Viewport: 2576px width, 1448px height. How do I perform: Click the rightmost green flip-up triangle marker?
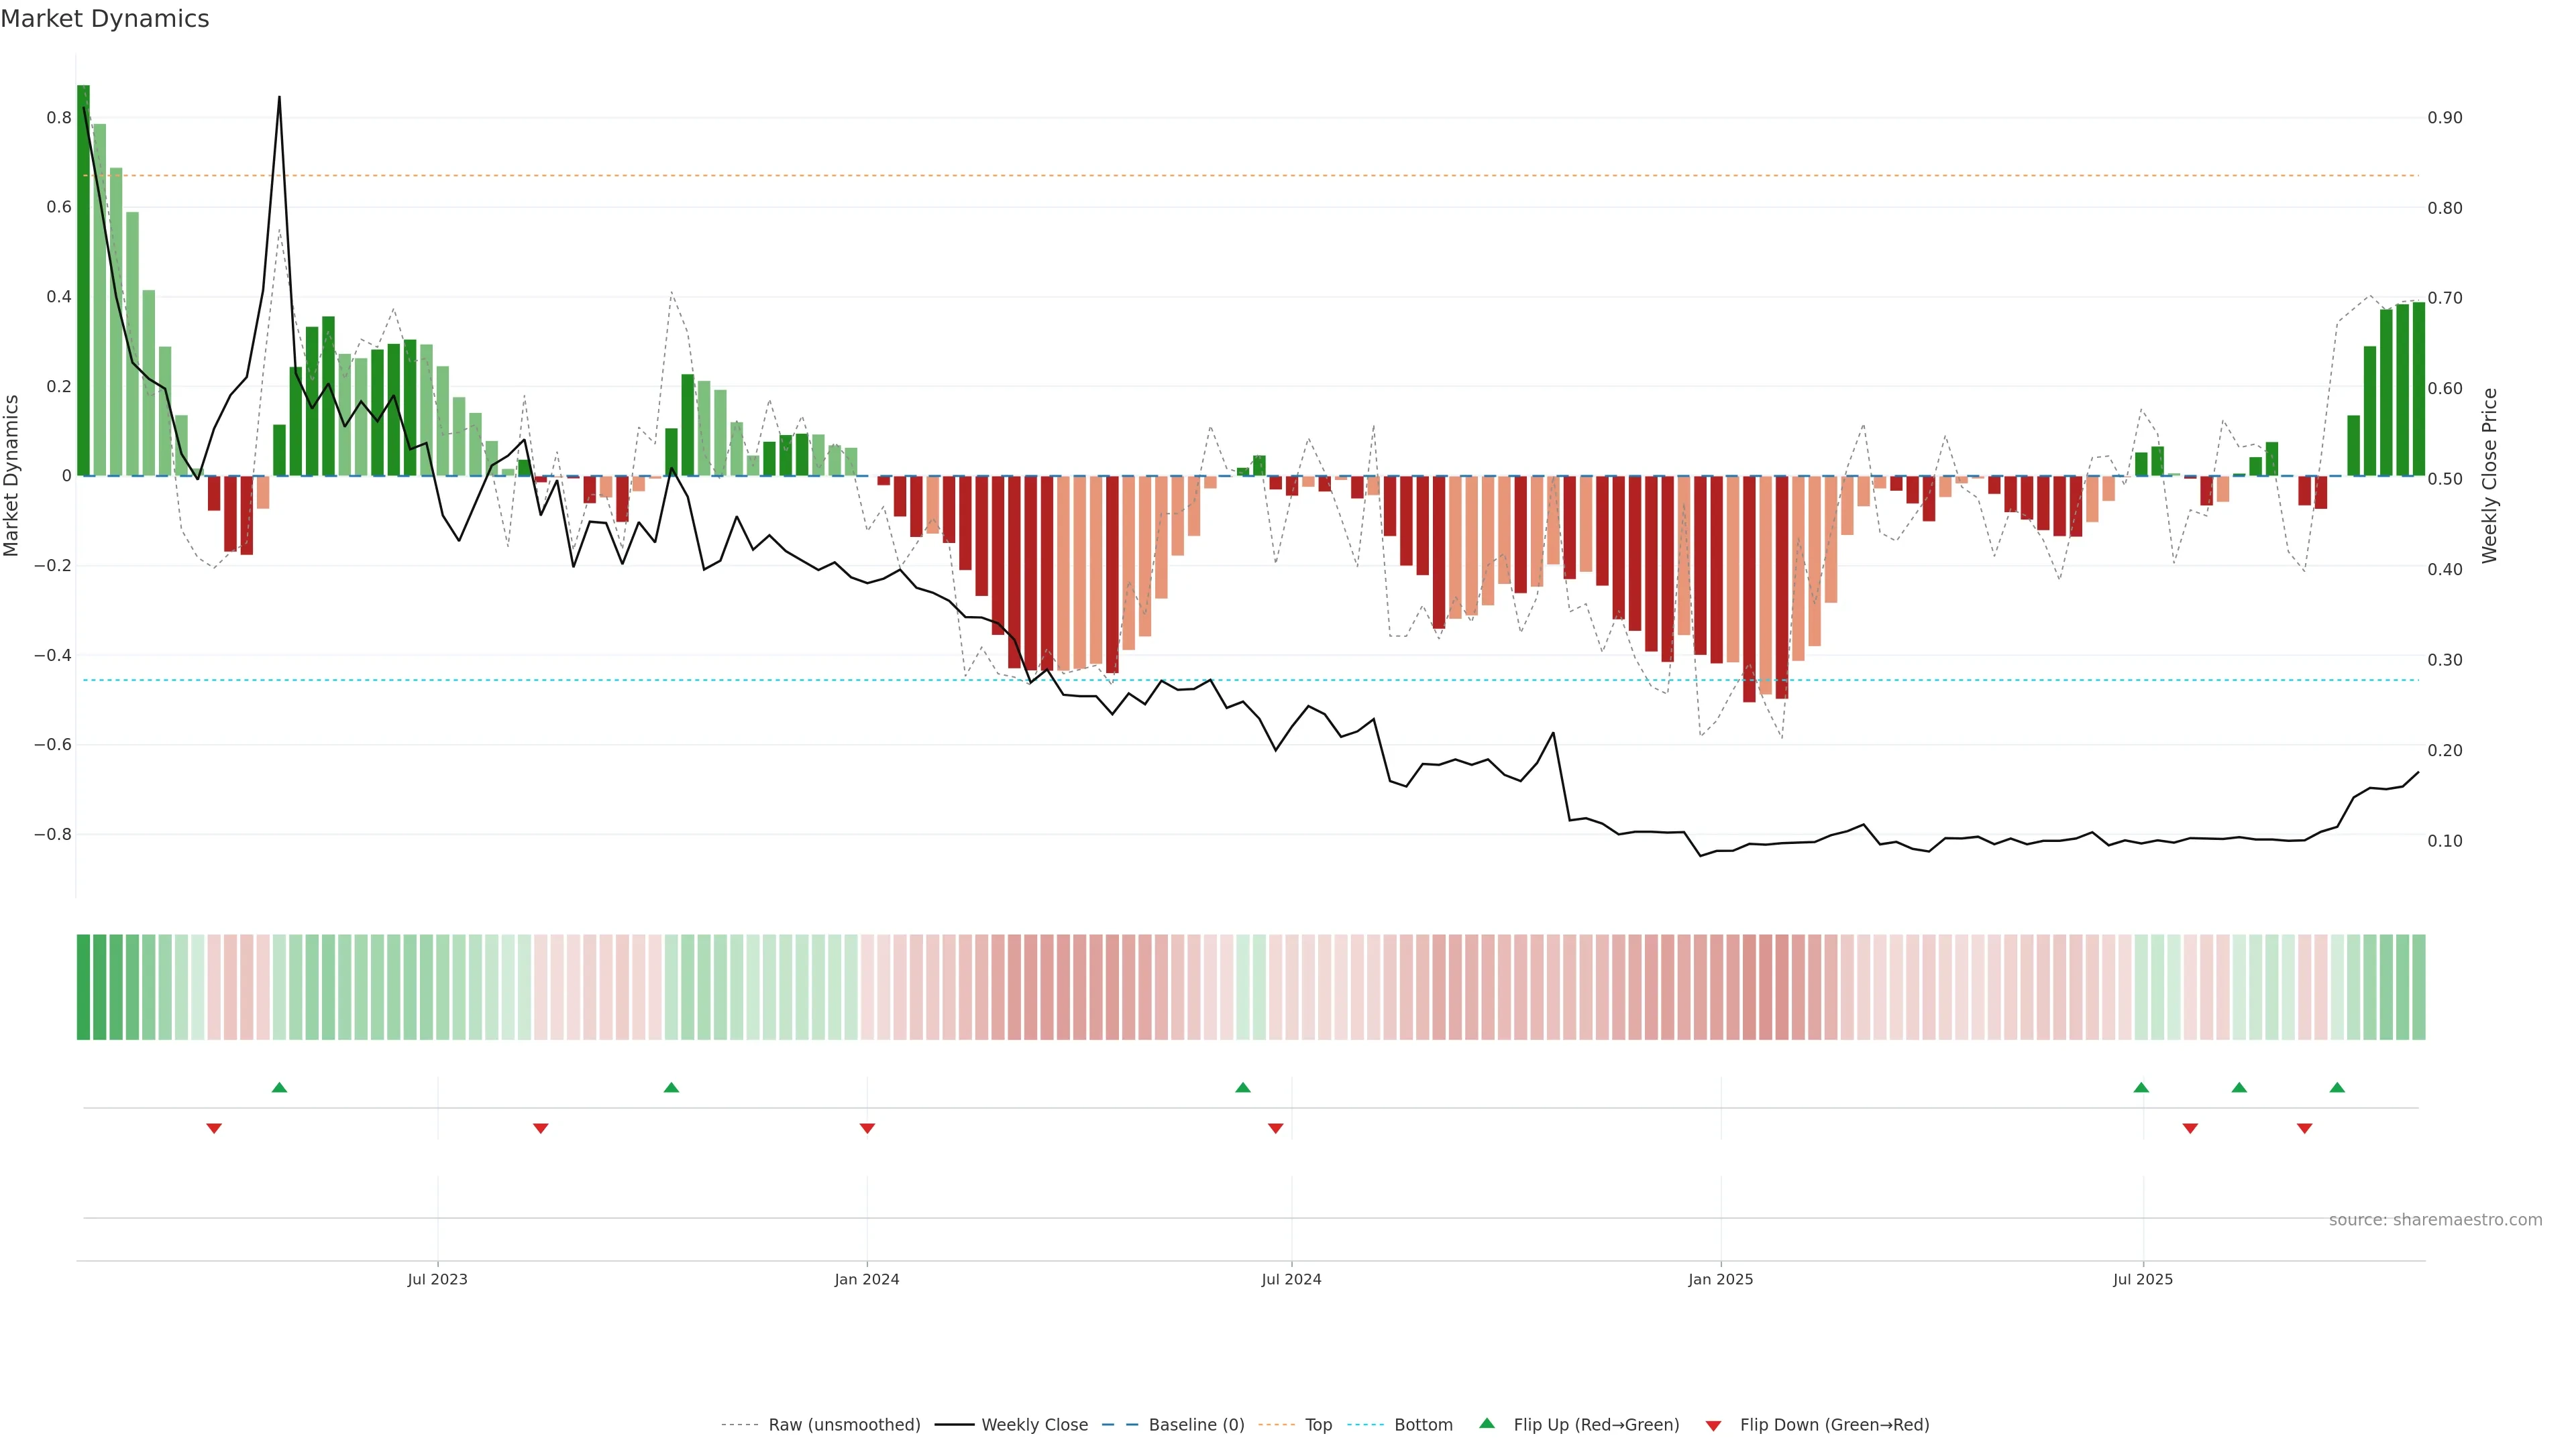pos(2337,1087)
